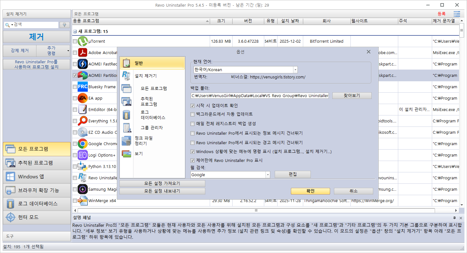This screenshot has height=253, width=467.
Task: Open search options arrow next to magnifier
Action: point(12,25)
